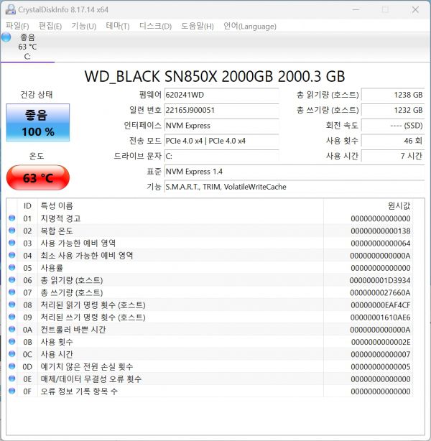Click the status orb for 08 처리된 읽기 명령 횟수
Image resolution: width=431 pixels, height=441 pixels.
[x=11, y=305]
